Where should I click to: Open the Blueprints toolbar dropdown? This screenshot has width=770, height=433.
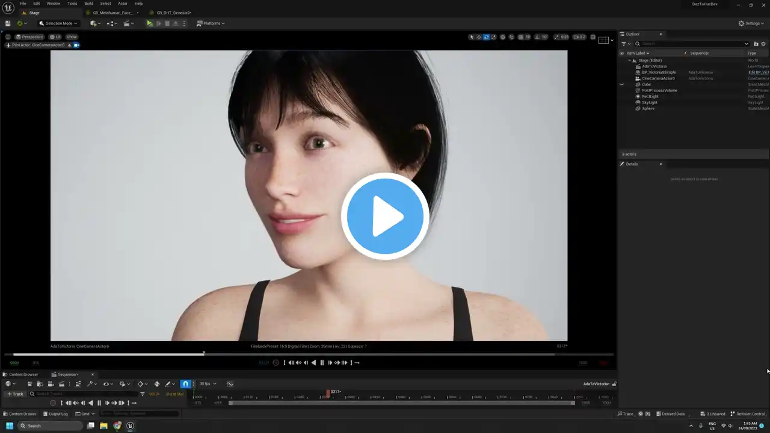coord(112,23)
